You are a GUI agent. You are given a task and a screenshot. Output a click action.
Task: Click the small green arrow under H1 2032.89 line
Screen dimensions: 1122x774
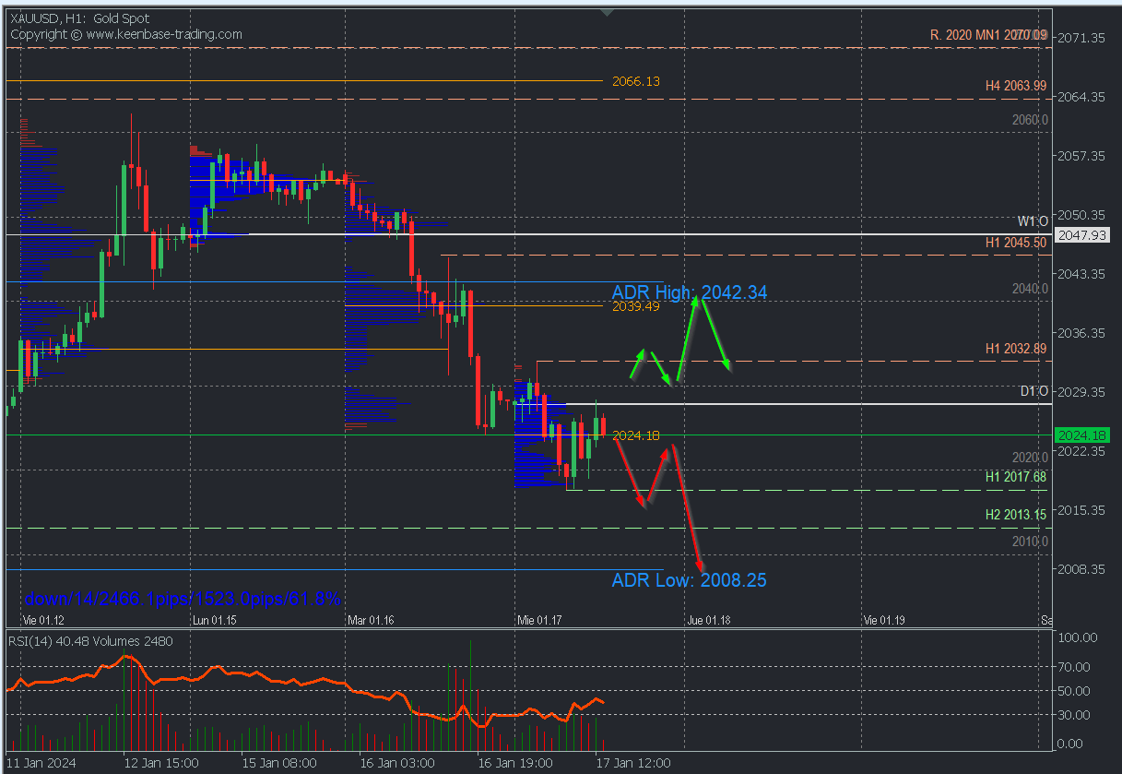pos(637,364)
